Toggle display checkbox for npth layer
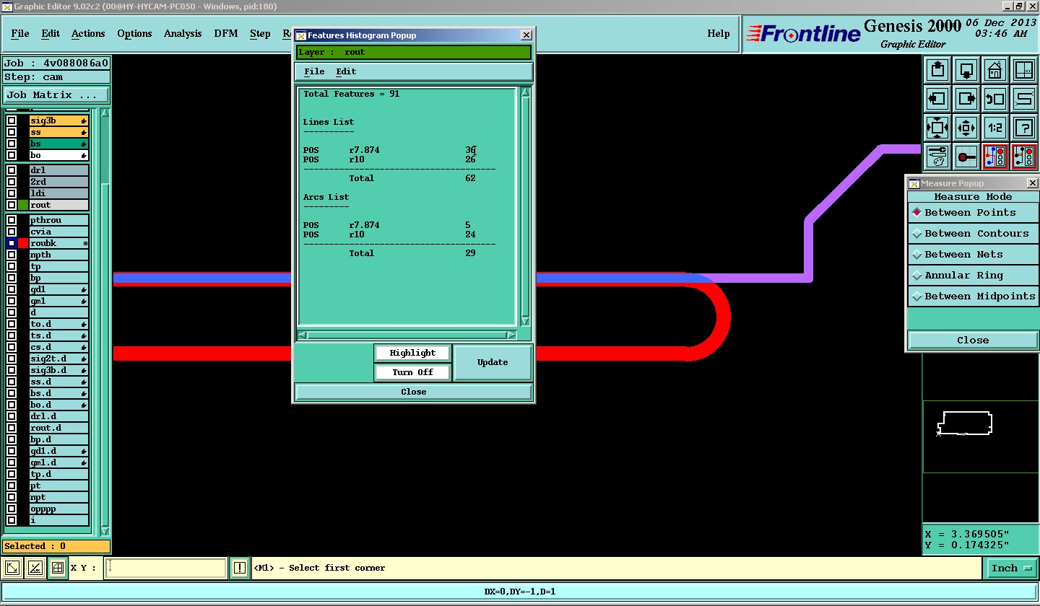The width and height of the screenshot is (1040, 606). point(12,255)
